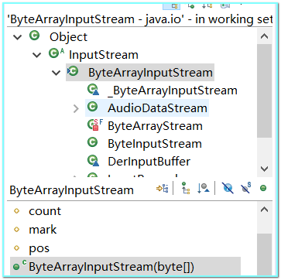Select ByteInputStream subclass
281x280 pixels.
155,144
